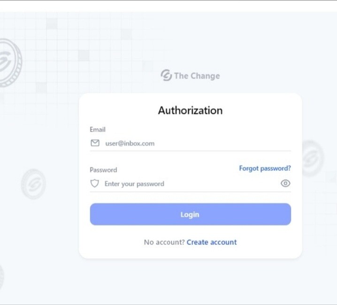The height and width of the screenshot is (305, 337).
Task: Click the faded coin left of the card
Action: tap(33, 184)
